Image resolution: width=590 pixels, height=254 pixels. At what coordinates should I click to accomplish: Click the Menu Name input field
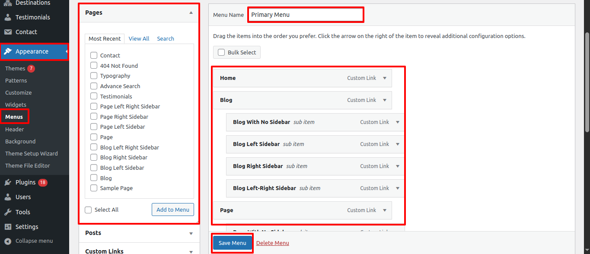point(305,15)
